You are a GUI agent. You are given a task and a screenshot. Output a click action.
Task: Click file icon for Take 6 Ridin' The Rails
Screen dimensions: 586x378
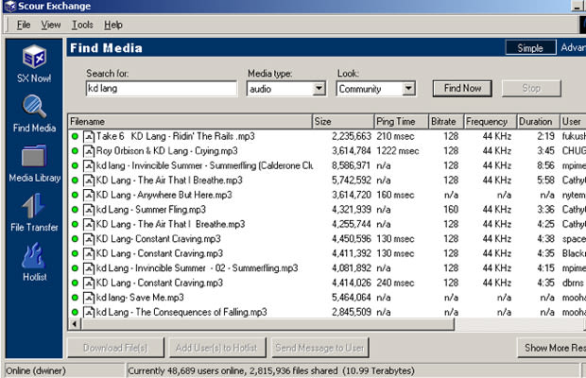tap(89, 136)
